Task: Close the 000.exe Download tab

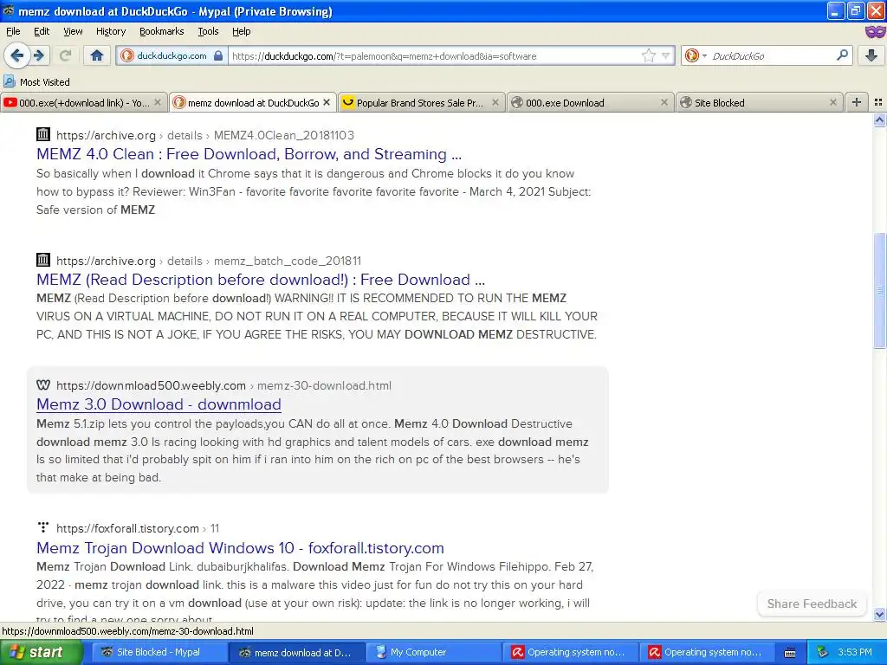Action: pos(664,102)
